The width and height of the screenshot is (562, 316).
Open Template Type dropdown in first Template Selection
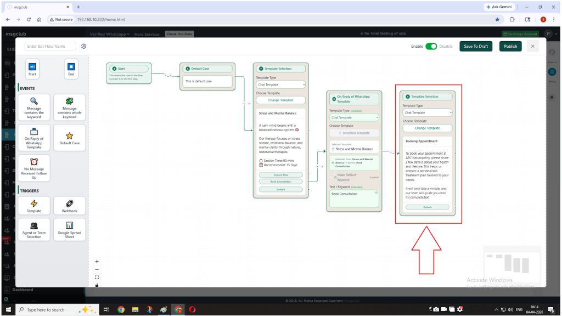(x=280, y=84)
